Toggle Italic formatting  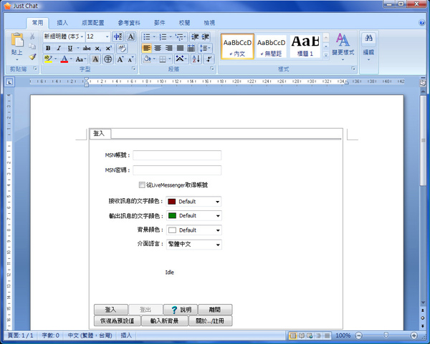[x=59, y=48]
